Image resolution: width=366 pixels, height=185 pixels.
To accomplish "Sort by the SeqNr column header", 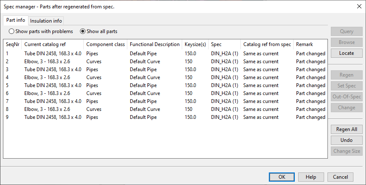I will [x=13, y=44].
